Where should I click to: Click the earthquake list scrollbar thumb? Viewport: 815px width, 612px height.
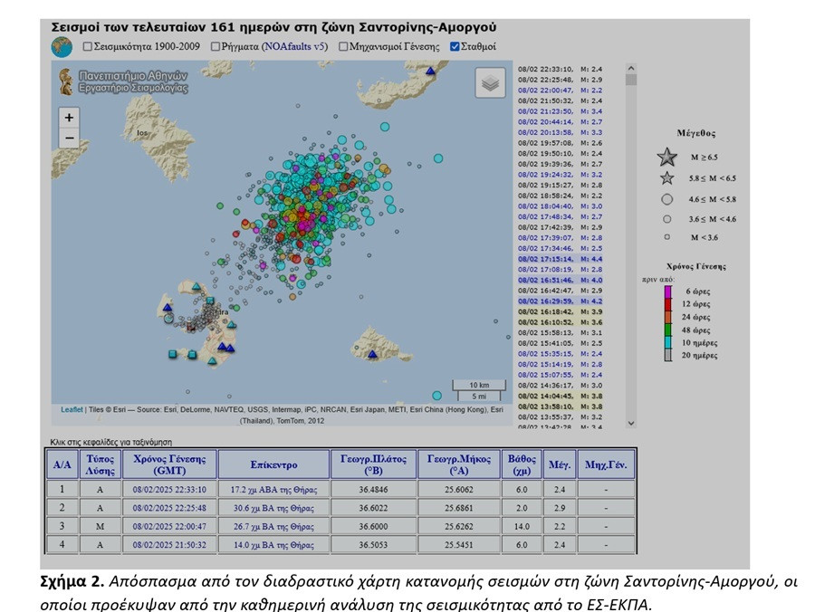point(631,80)
